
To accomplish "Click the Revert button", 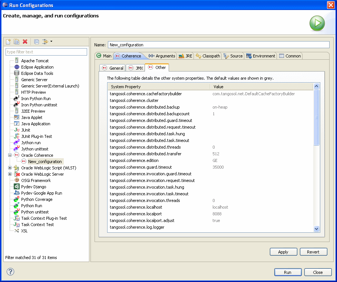I will tap(313, 252).
